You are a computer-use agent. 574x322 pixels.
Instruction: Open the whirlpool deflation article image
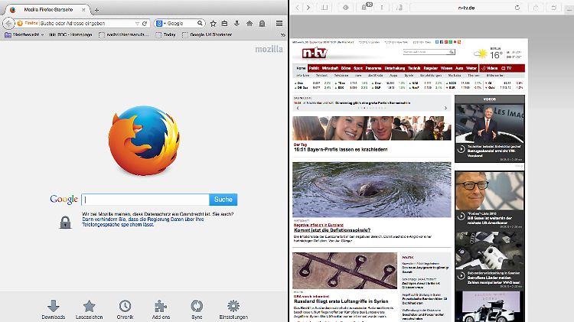click(371, 190)
